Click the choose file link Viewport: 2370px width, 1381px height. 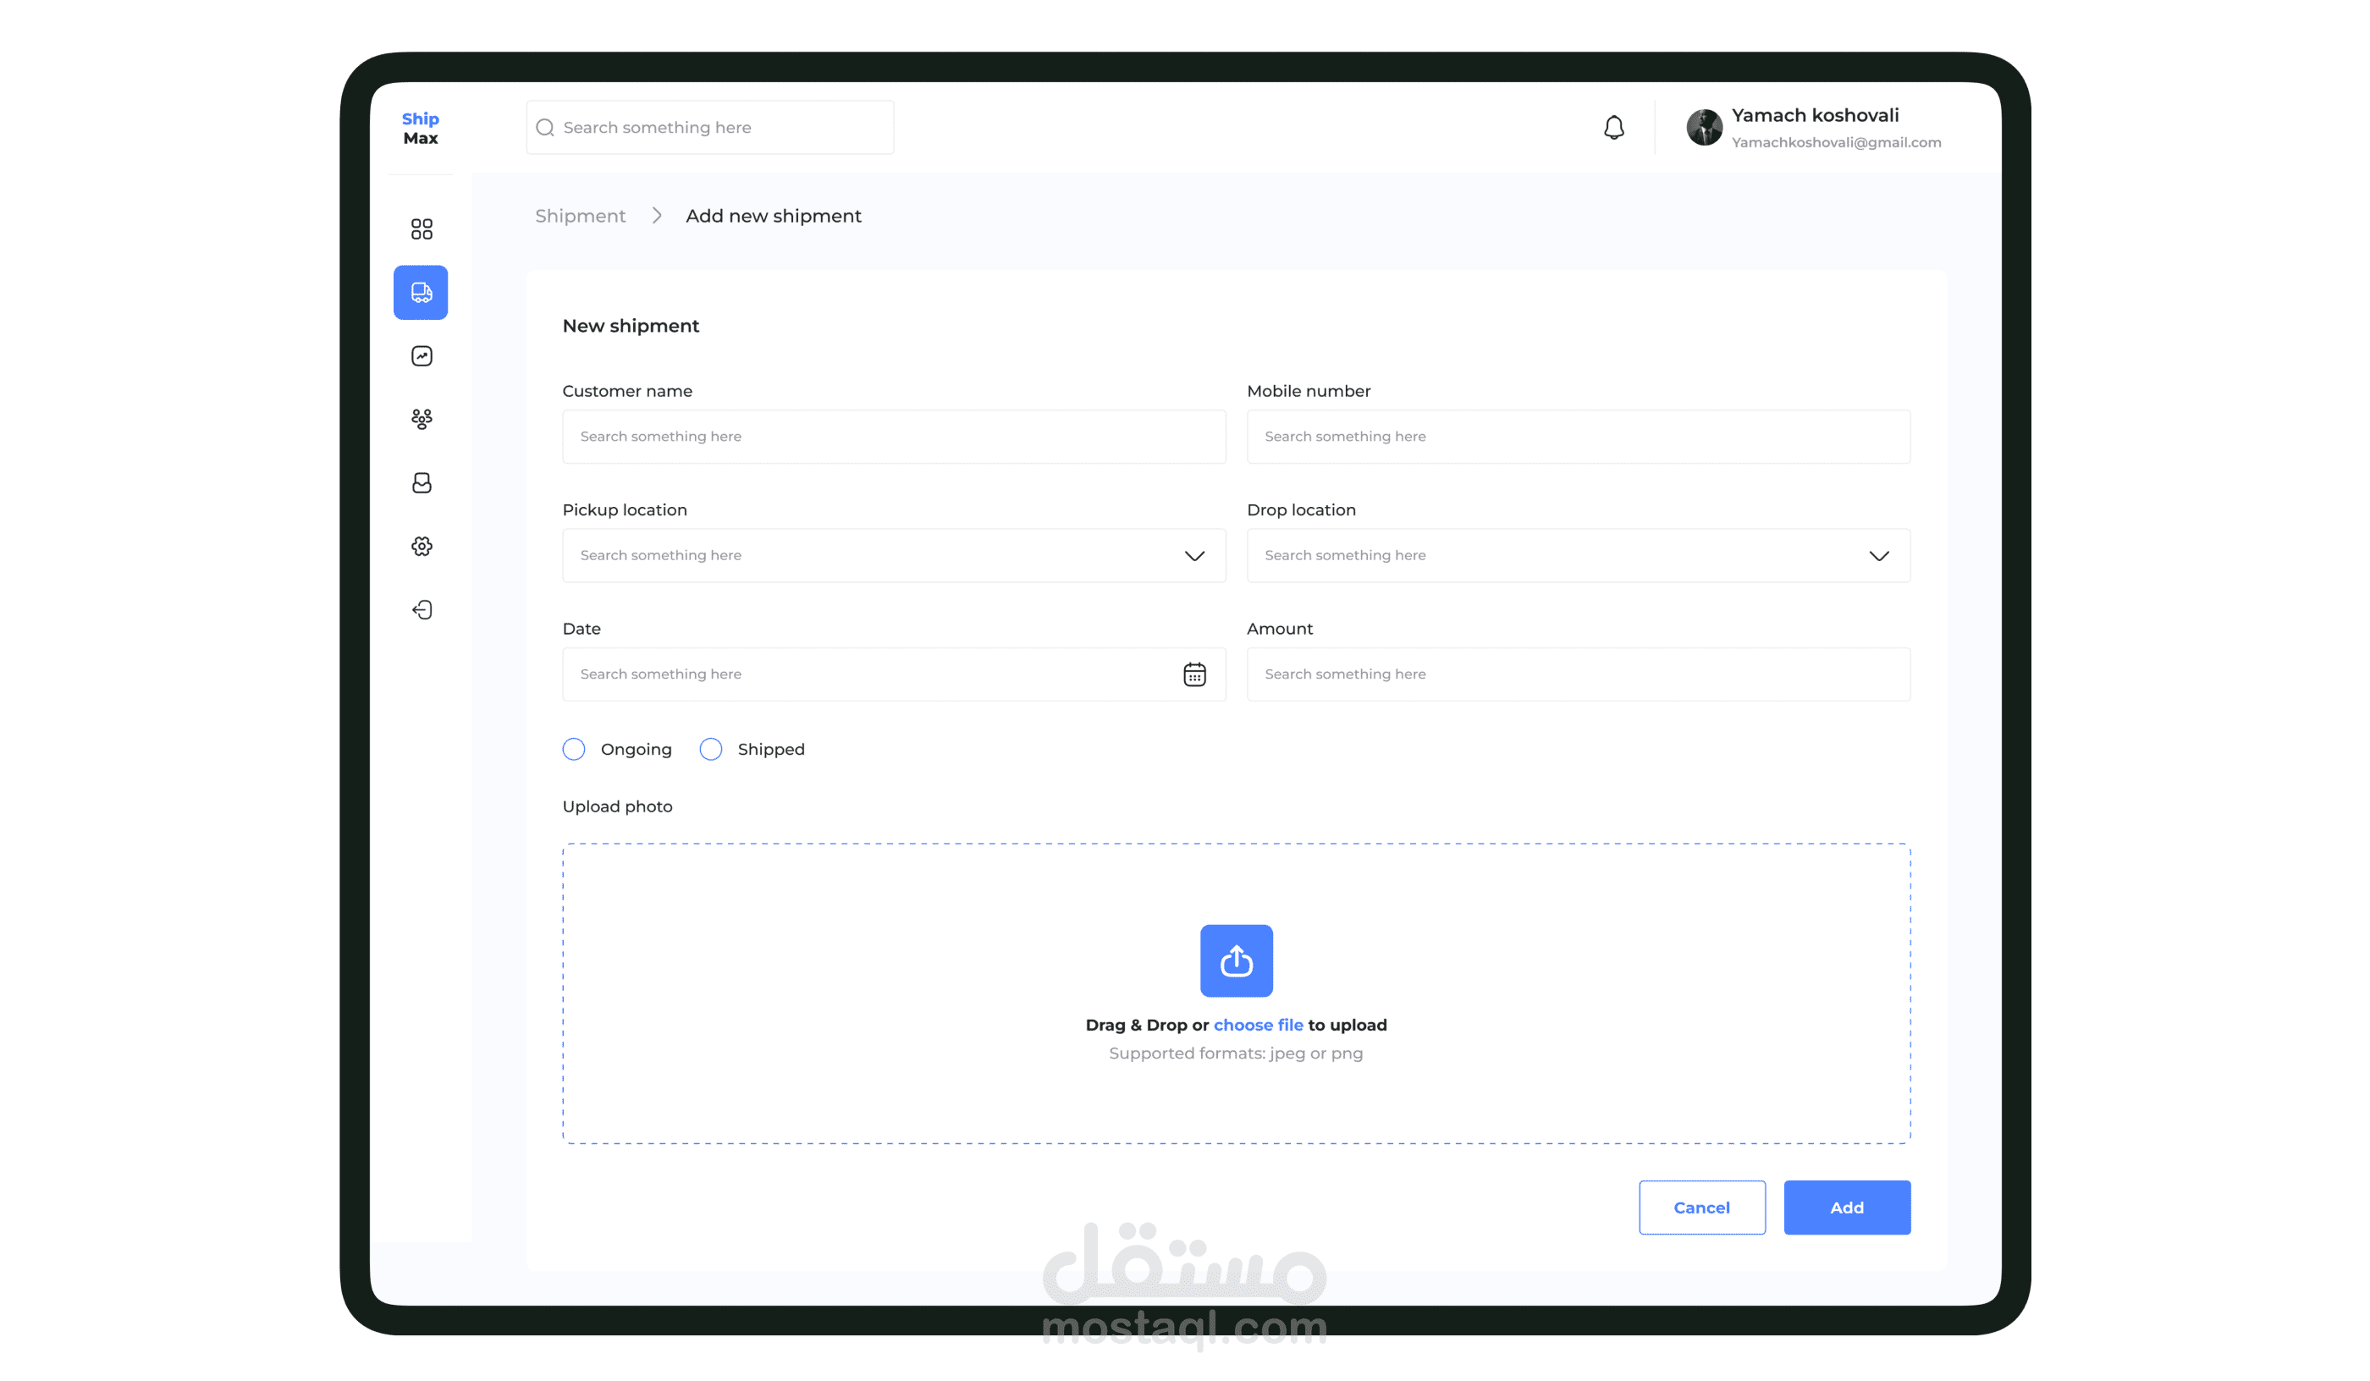[x=1258, y=1025]
